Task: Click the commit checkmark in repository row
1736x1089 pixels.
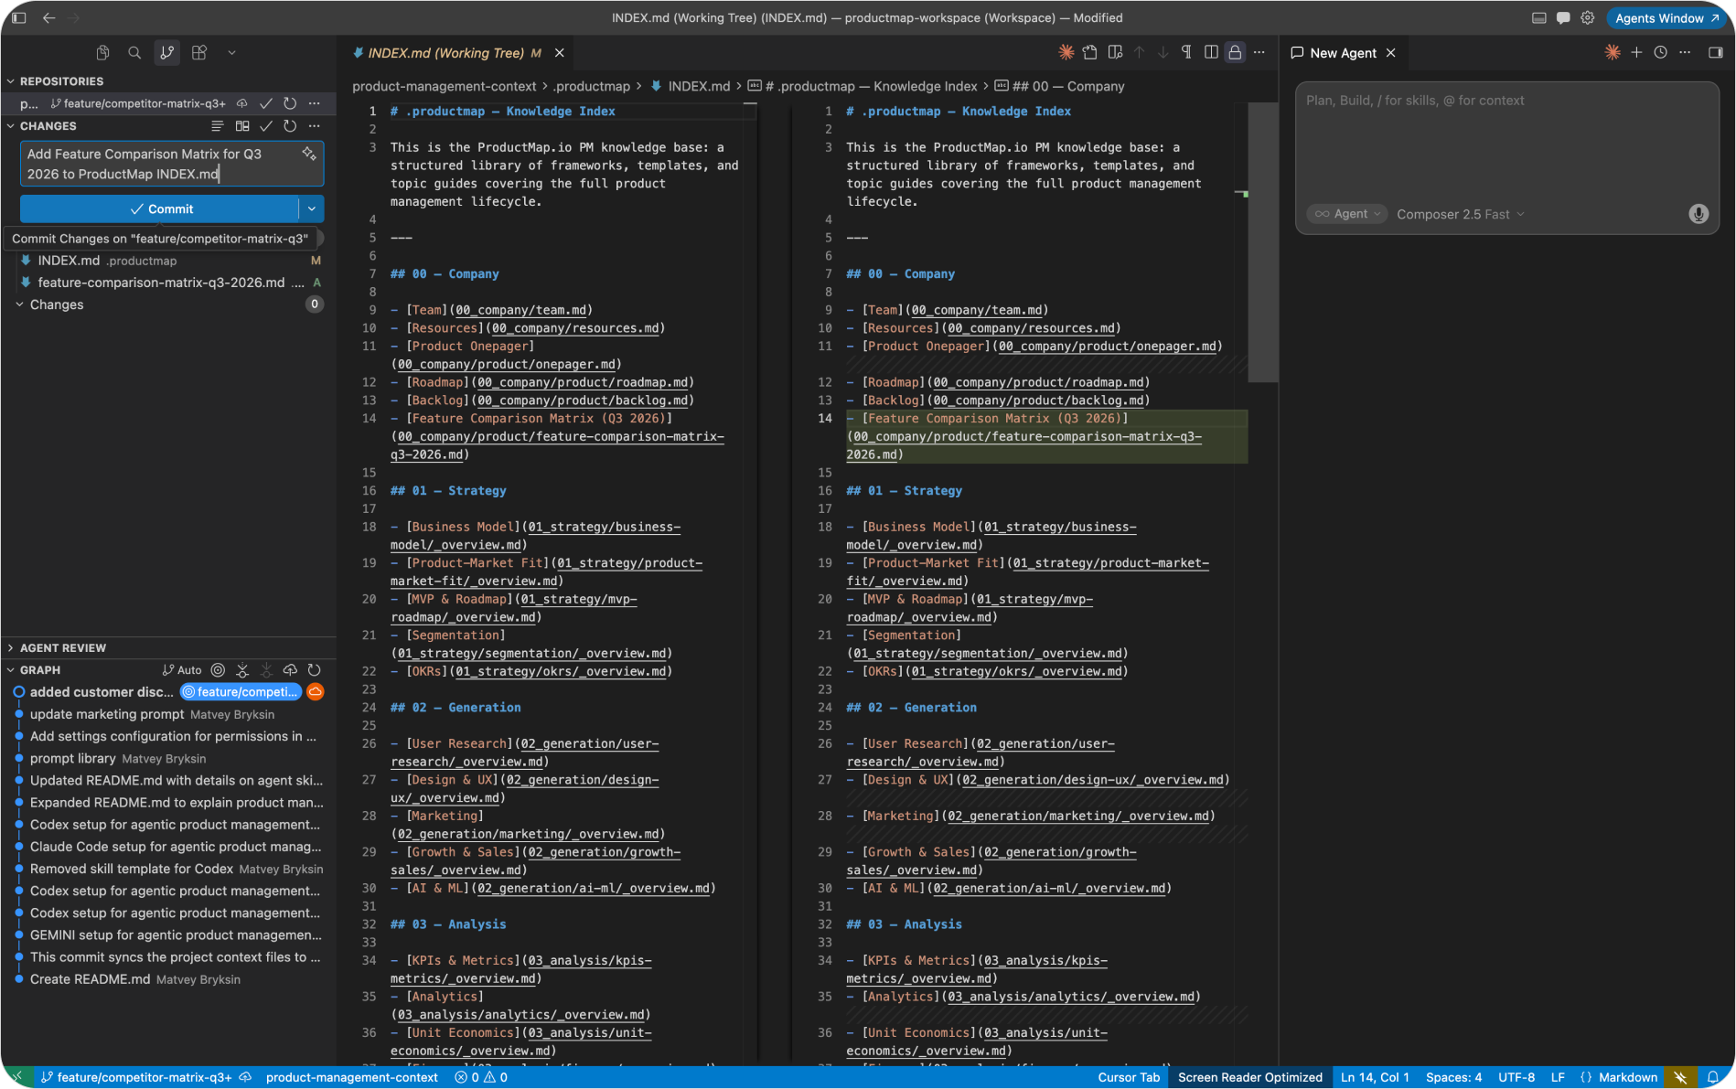Action: pos(266,103)
